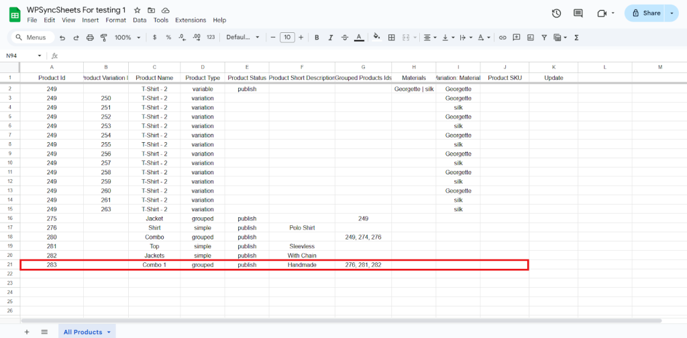Increase font size plus button

coord(301,38)
